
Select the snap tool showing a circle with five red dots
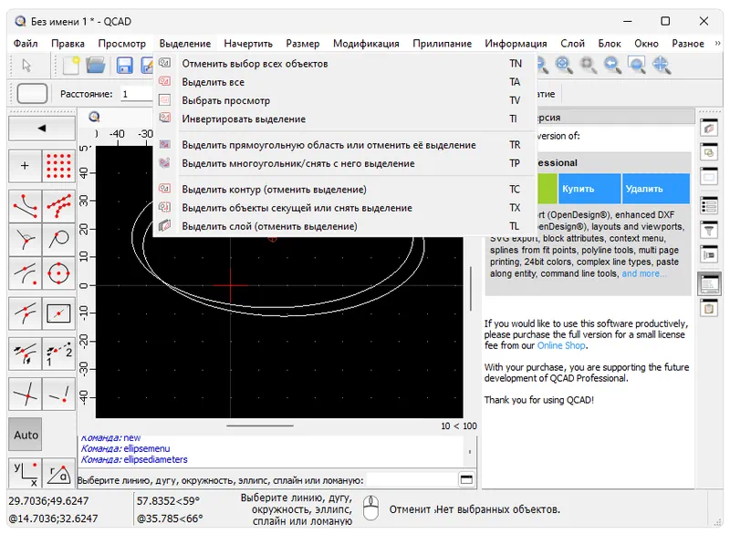[58, 273]
